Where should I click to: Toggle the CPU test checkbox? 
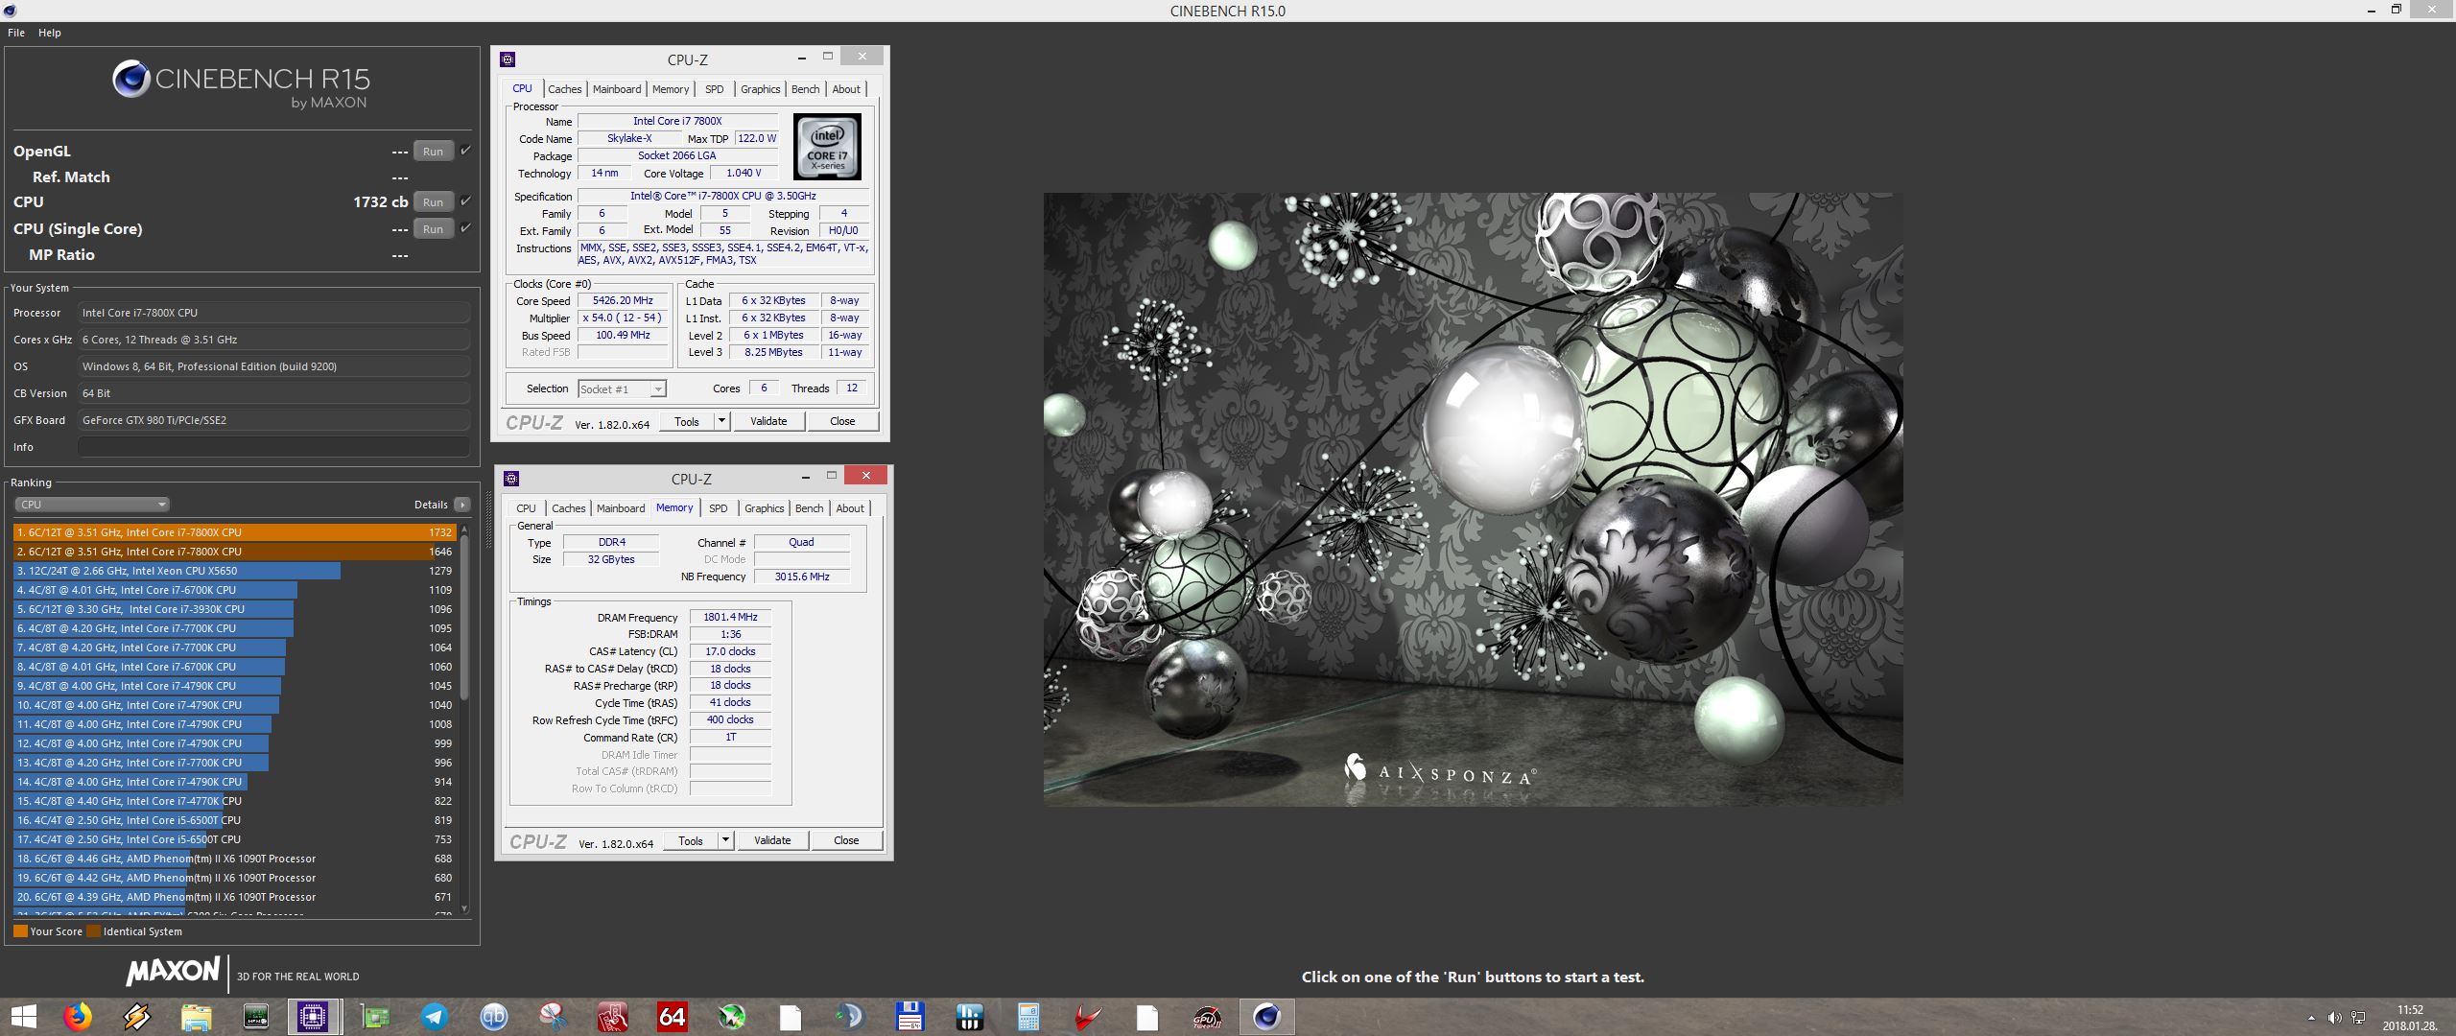click(465, 201)
